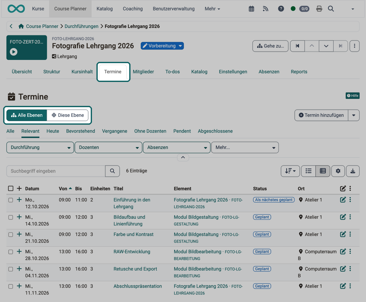Open the Absenzen tab

pos(269,71)
